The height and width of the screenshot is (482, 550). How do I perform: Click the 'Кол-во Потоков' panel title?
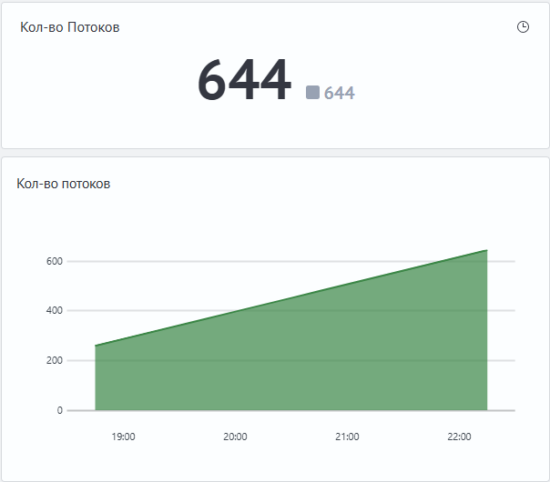click(70, 27)
